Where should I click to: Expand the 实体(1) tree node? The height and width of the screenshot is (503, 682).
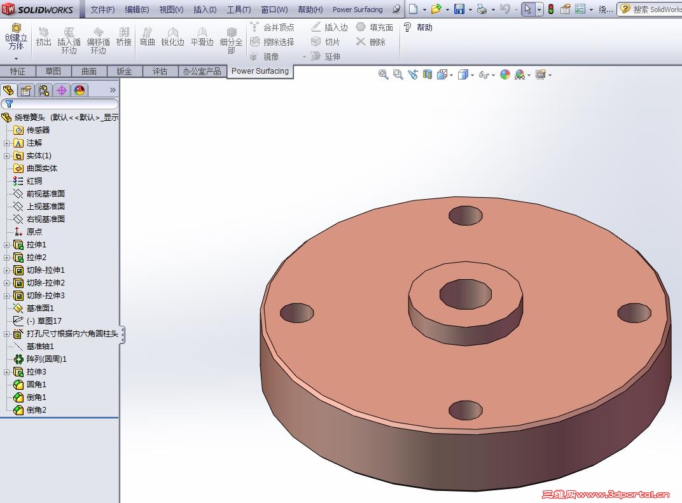pyautogui.click(x=6, y=156)
